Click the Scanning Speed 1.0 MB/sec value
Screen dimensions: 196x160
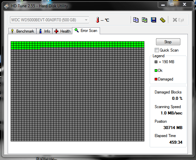171,113
